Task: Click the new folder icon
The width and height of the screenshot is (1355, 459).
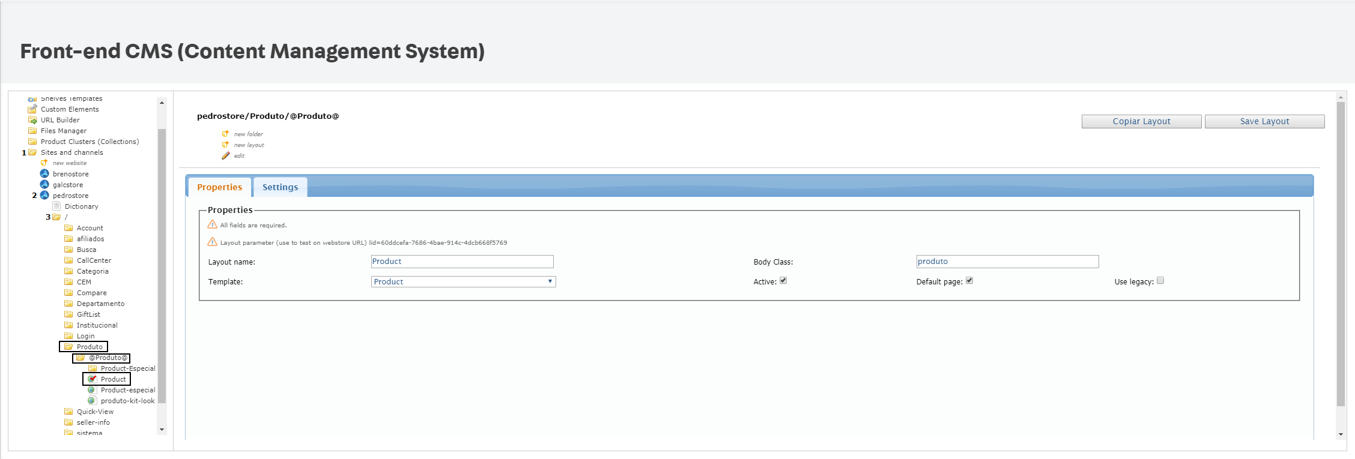Action: click(226, 134)
